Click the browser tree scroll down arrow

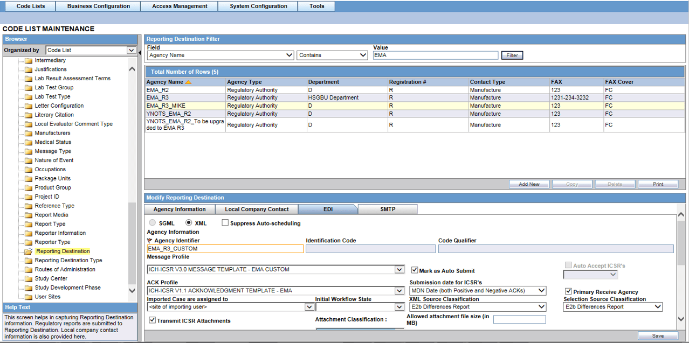click(132, 291)
